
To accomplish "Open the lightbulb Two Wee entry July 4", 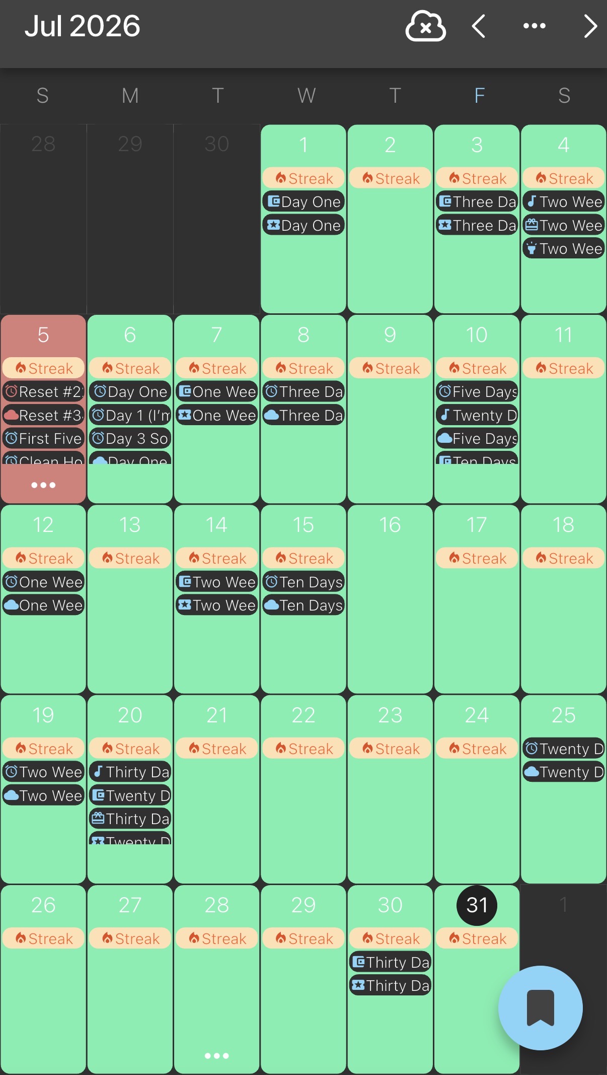I will pyautogui.click(x=564, y=248).
